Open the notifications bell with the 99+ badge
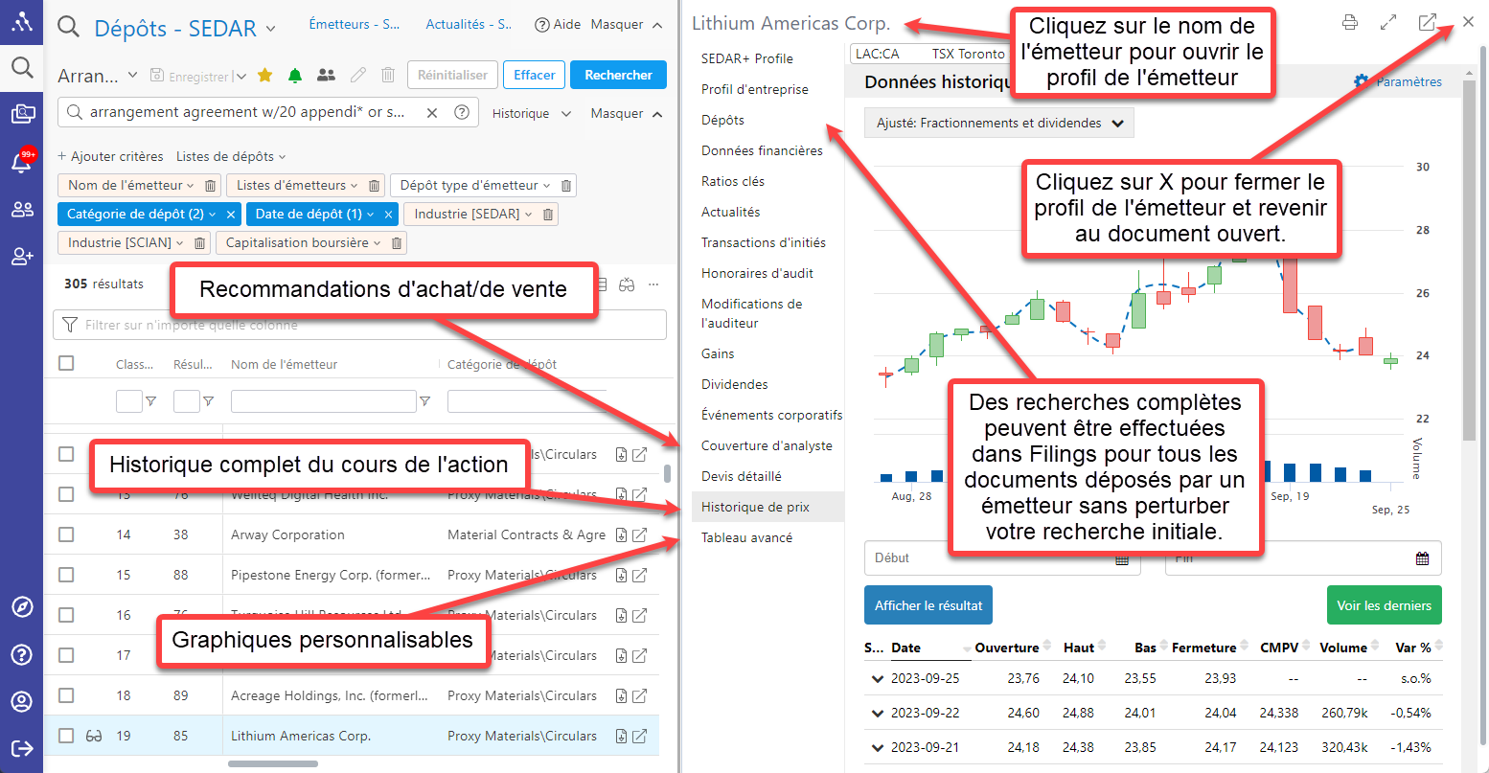Viewport: 1489px width, 773px height. click(22, 161)
